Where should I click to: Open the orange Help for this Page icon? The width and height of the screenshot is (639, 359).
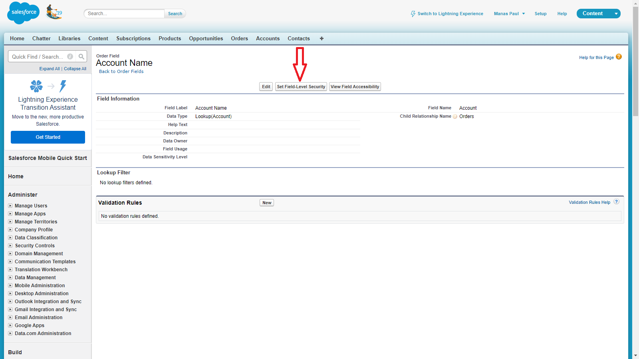[619, 57]
